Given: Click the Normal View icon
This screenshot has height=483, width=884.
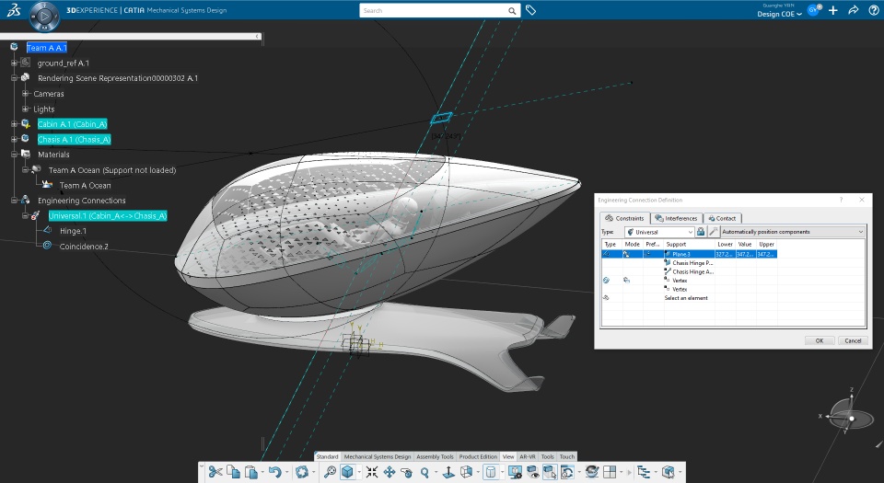Looking at the screenshot, I should (448, 472).
